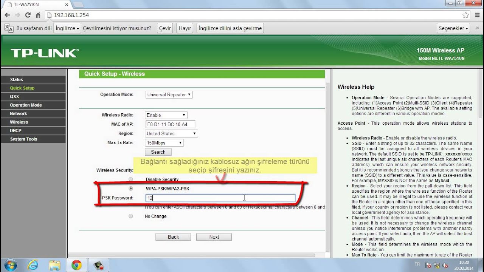484x272 pixels.
Task: Click the Back button
Action: pos(173,237)
